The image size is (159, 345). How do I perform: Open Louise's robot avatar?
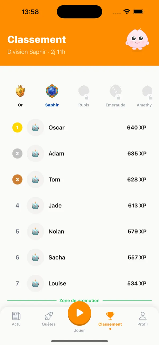36,283
